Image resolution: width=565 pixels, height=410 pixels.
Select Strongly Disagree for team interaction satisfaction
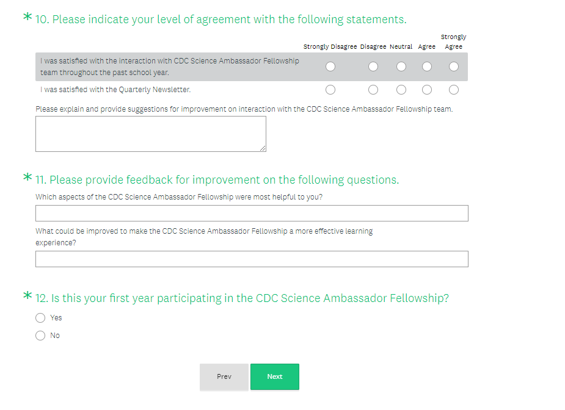point(330,67)
